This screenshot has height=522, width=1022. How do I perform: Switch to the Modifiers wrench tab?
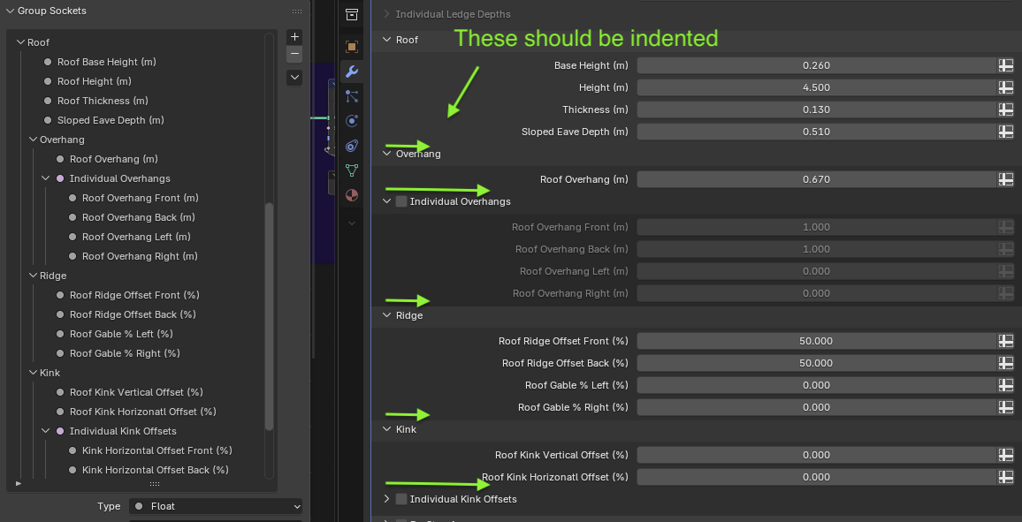(352, 71)
